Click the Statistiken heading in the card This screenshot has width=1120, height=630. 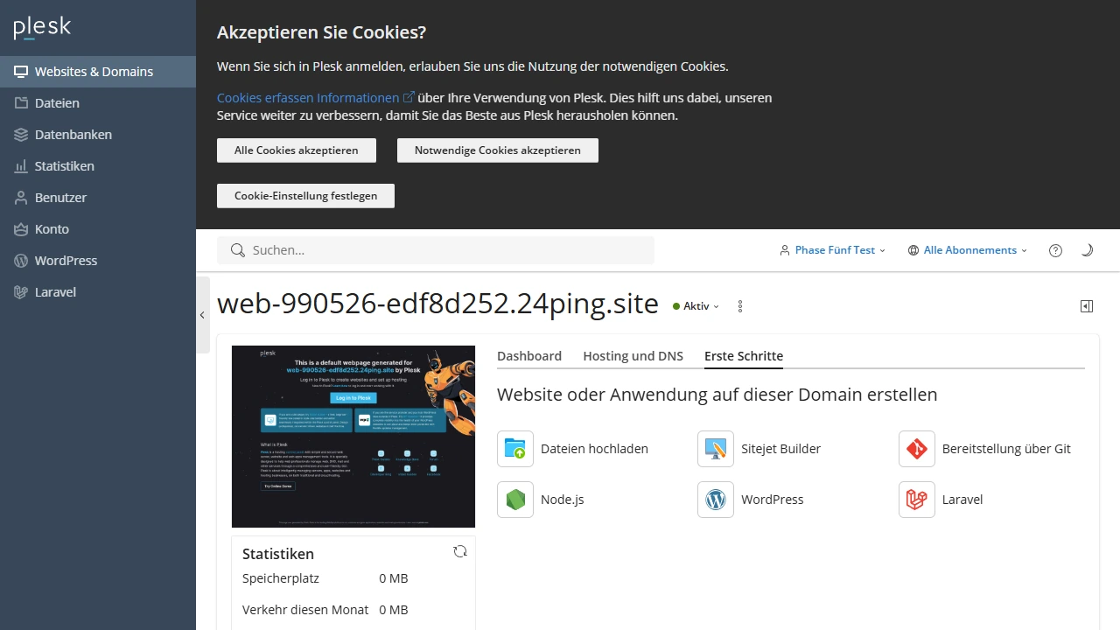tap(278, 554)
